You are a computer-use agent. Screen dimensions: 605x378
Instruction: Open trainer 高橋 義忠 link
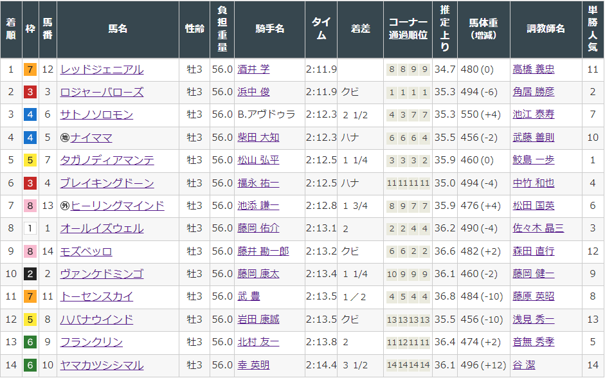point(534,69)
